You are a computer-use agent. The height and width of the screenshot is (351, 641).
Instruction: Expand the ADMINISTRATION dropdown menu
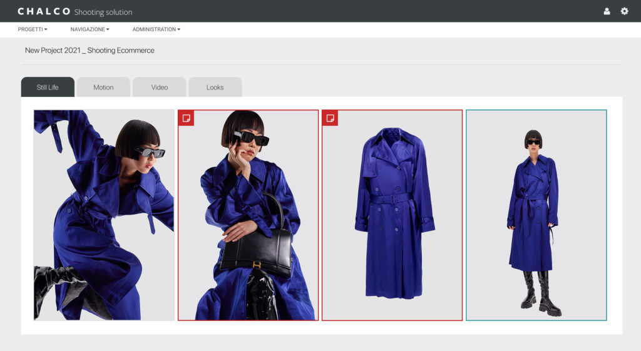(x=156, y=29)
